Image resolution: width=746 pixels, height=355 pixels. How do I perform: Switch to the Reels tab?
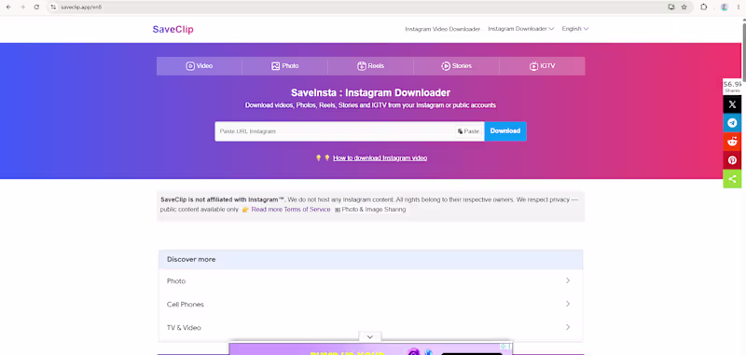coord(370,66)
